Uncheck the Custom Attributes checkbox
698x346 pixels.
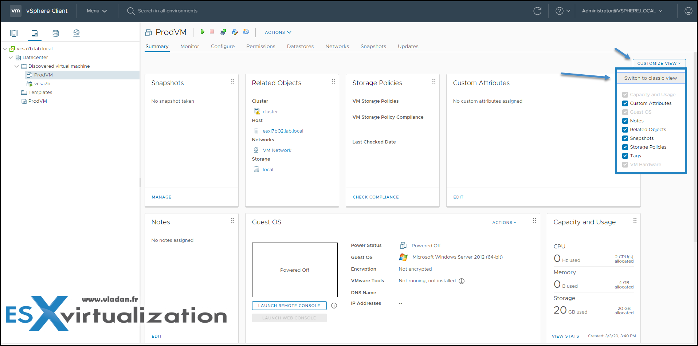point(625,103)
